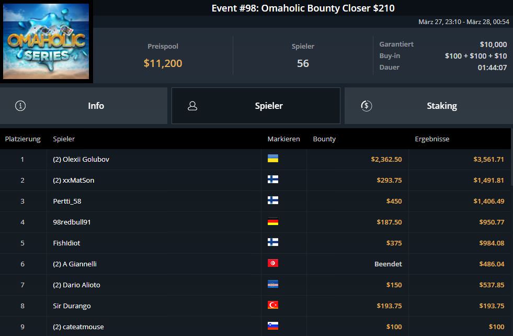Click player name Dario Alioto
This screenshot has width=513, height=336.
(76, 285)
